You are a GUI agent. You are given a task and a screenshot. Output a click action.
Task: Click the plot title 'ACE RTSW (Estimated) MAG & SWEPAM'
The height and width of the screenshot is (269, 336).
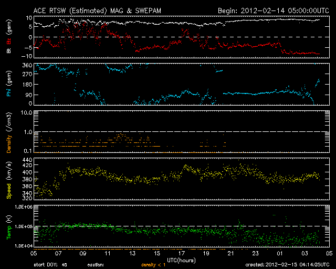(97, 11)
